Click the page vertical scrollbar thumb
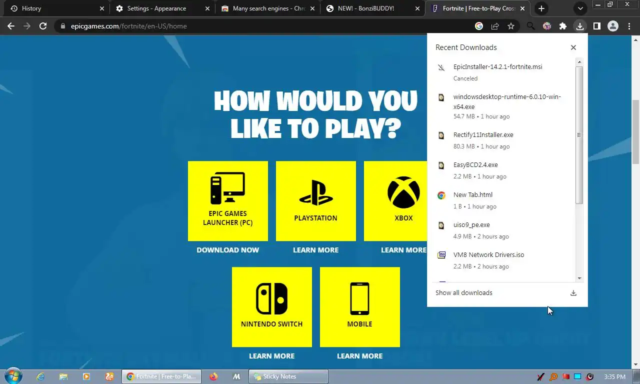 (635, 131)
